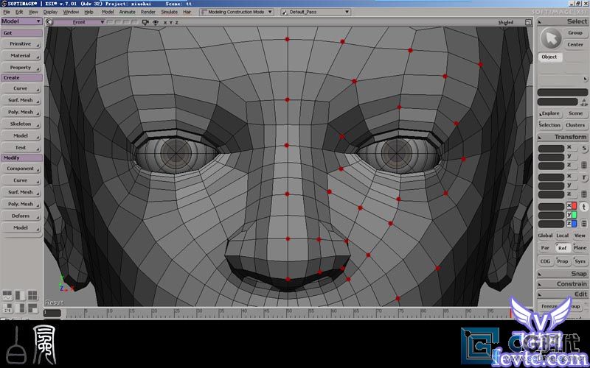The width and height of the screenshot is (590, 368).
Task: Click the viewport letter C icon
Action: point(50,22)
